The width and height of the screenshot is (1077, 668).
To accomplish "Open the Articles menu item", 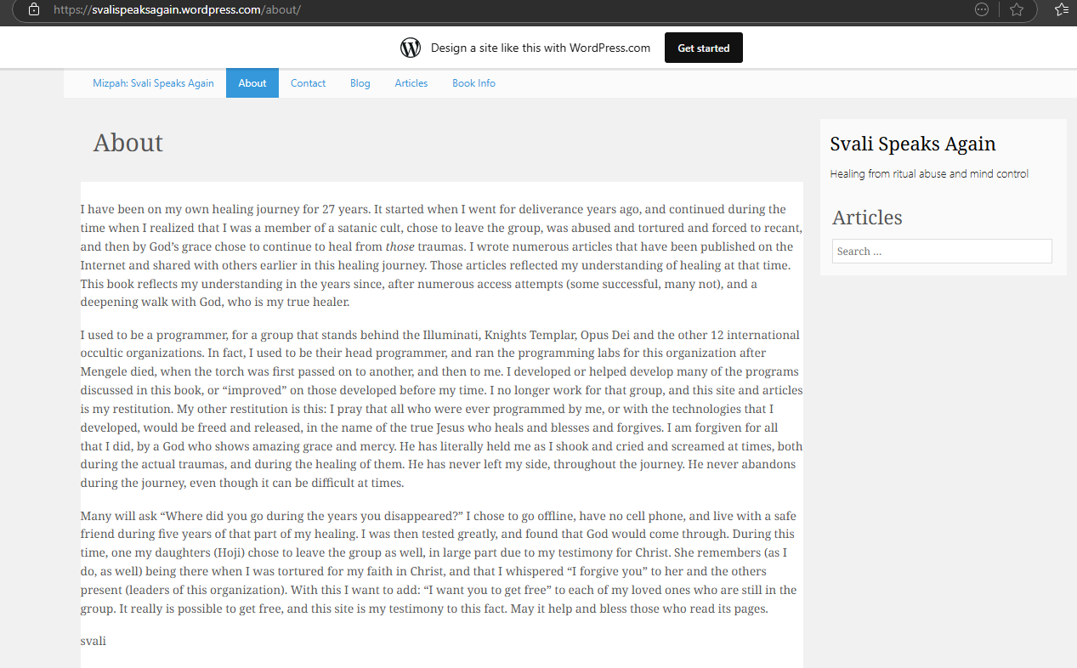I will (x=411, y=83).
